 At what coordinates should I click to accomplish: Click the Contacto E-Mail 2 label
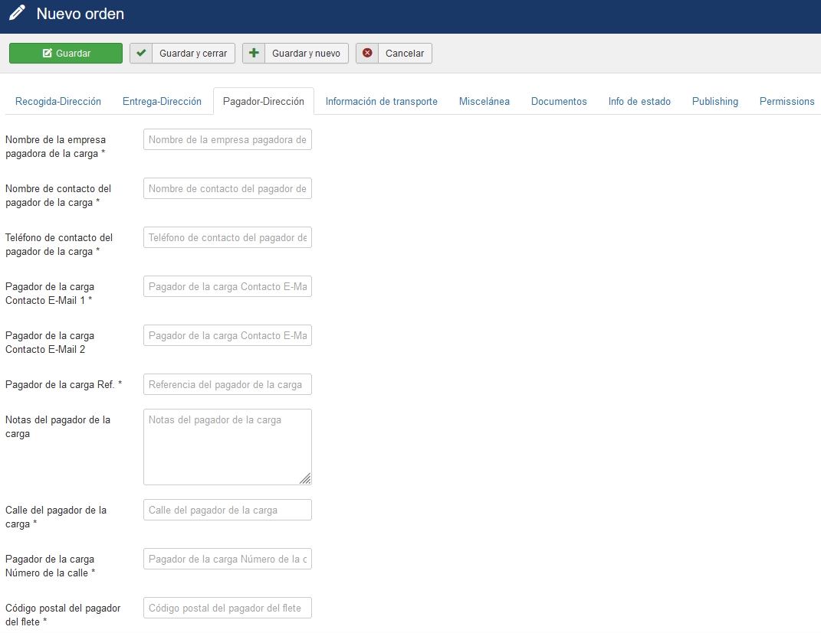50,342
